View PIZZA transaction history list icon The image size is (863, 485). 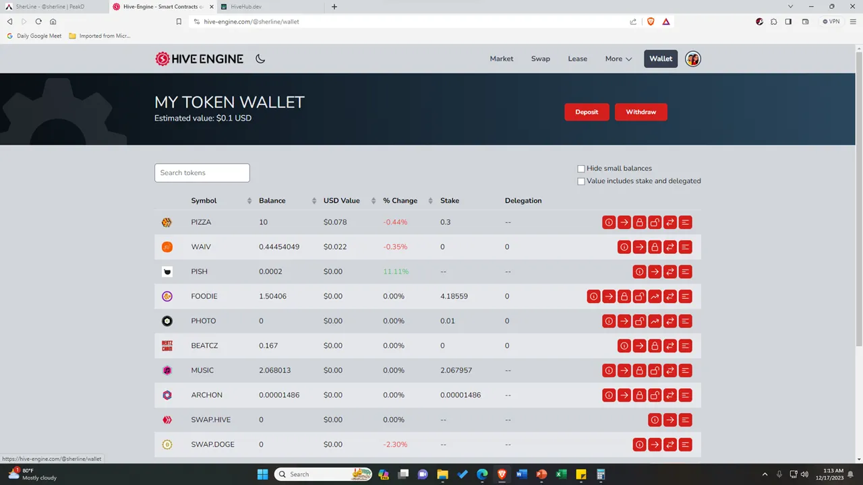[686, 222]
